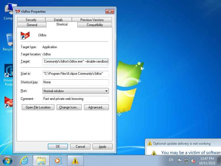Click the Action Center flag tray icon

point(179,160)
